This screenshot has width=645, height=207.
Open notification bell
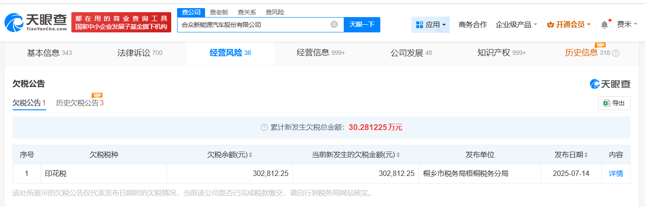click(604, 25)
